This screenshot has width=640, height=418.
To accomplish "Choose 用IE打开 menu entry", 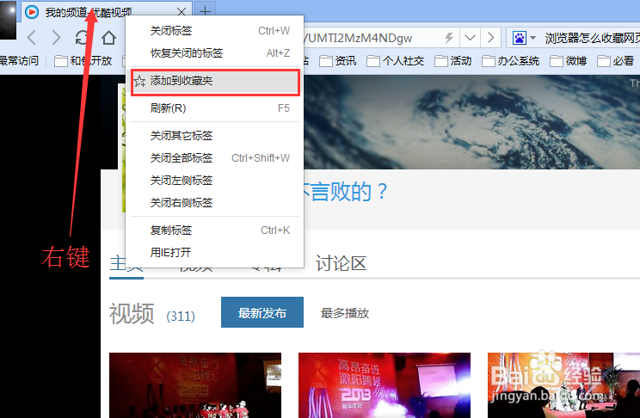I will point(215,253).
